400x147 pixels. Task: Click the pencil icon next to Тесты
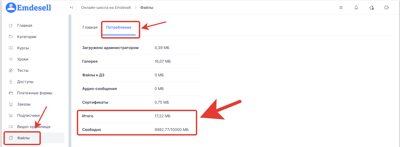click(x=11, y=70)
